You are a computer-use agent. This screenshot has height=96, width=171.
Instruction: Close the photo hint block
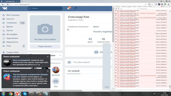pos(60,55)
